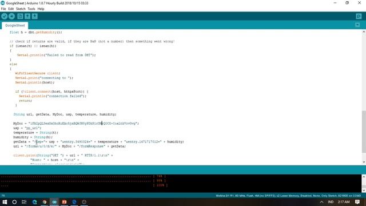The image size is (366, 206).
Task: Open the Serial Monitor magnifier icon
Action: [359, 16]
